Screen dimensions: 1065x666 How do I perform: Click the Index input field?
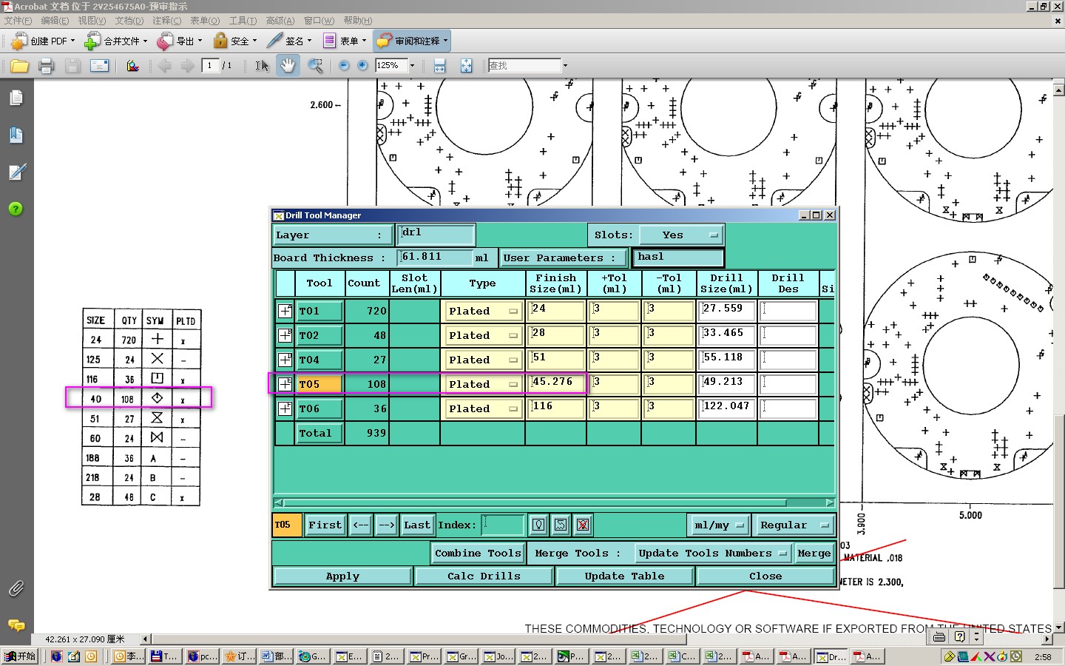(x=503, y=525)
